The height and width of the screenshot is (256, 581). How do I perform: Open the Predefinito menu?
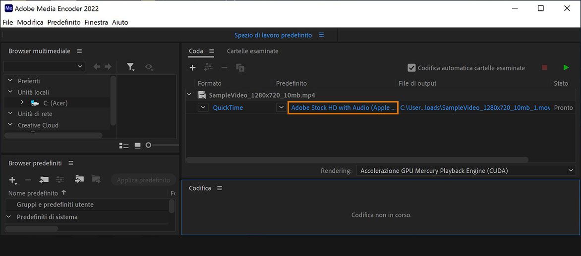coord(64,22)
